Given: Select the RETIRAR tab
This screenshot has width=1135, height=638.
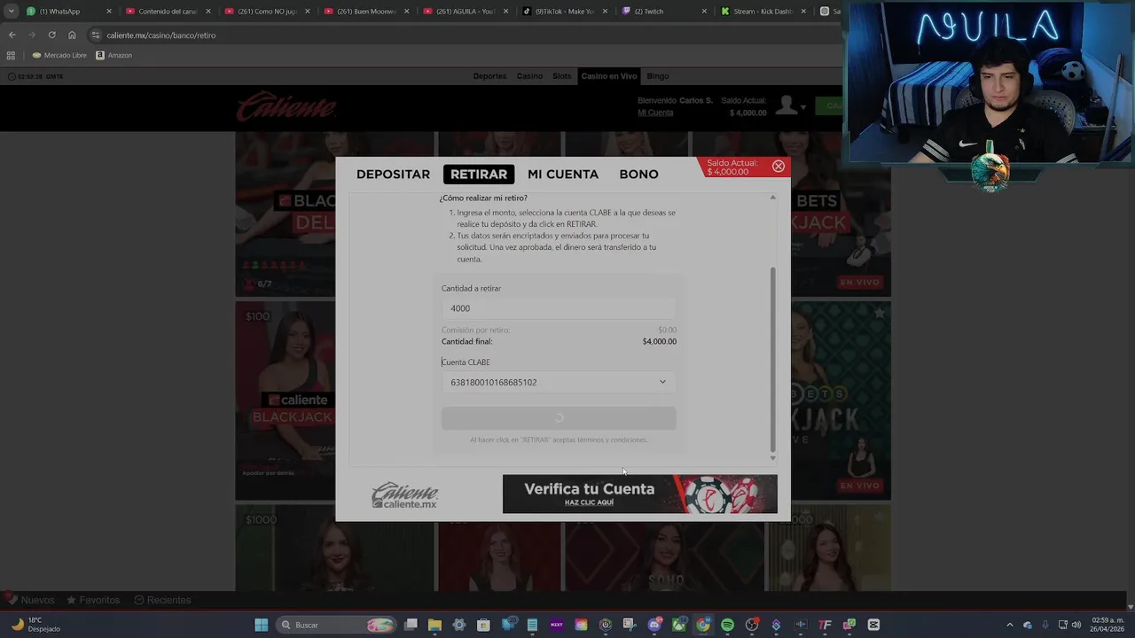Looking at the screenshot, I should pos(479,175).
